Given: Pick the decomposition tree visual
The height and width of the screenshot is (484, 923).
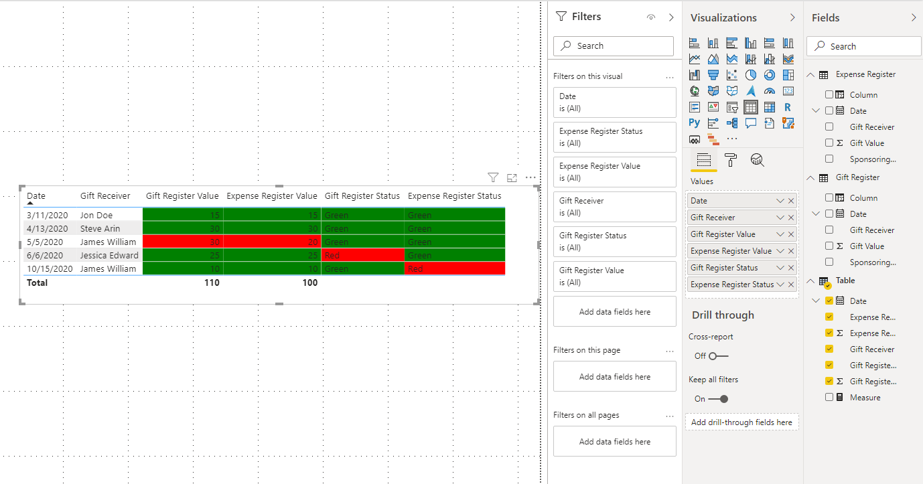Looking at the screenshot, I should tap(732, 123).
